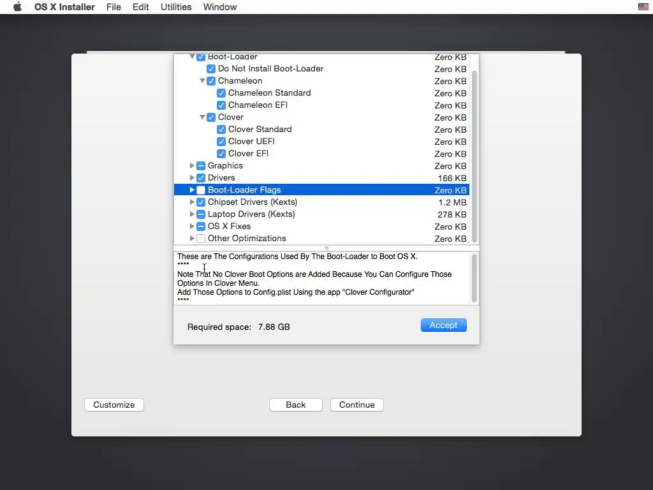Toggle Do Not Install Boot-Loader checkbox
Screen dimensions: 653x490
coord(211,69)
